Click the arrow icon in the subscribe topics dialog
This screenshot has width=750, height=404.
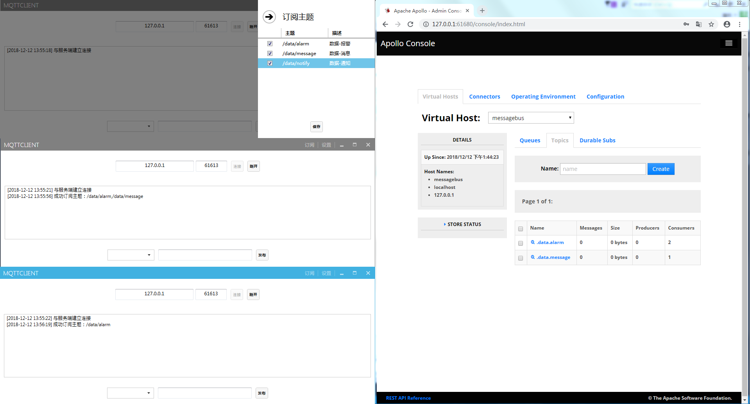(269, 17)
